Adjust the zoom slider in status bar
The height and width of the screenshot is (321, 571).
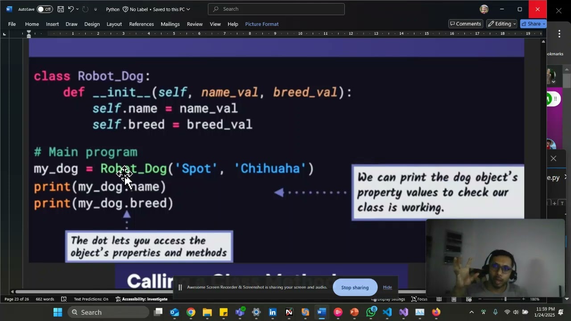[505, 299]
